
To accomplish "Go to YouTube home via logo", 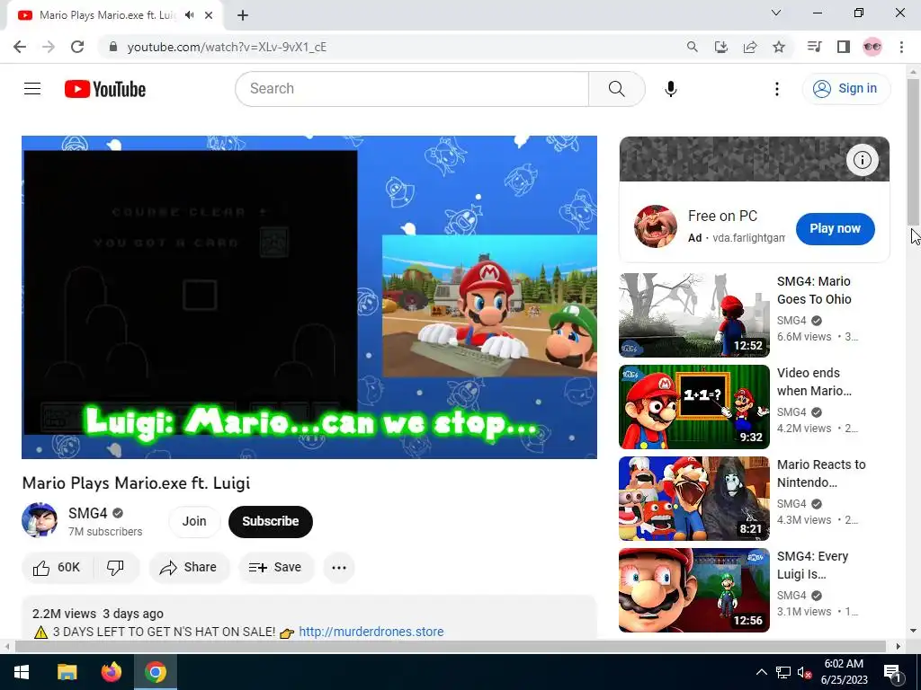I will [105, 89].
